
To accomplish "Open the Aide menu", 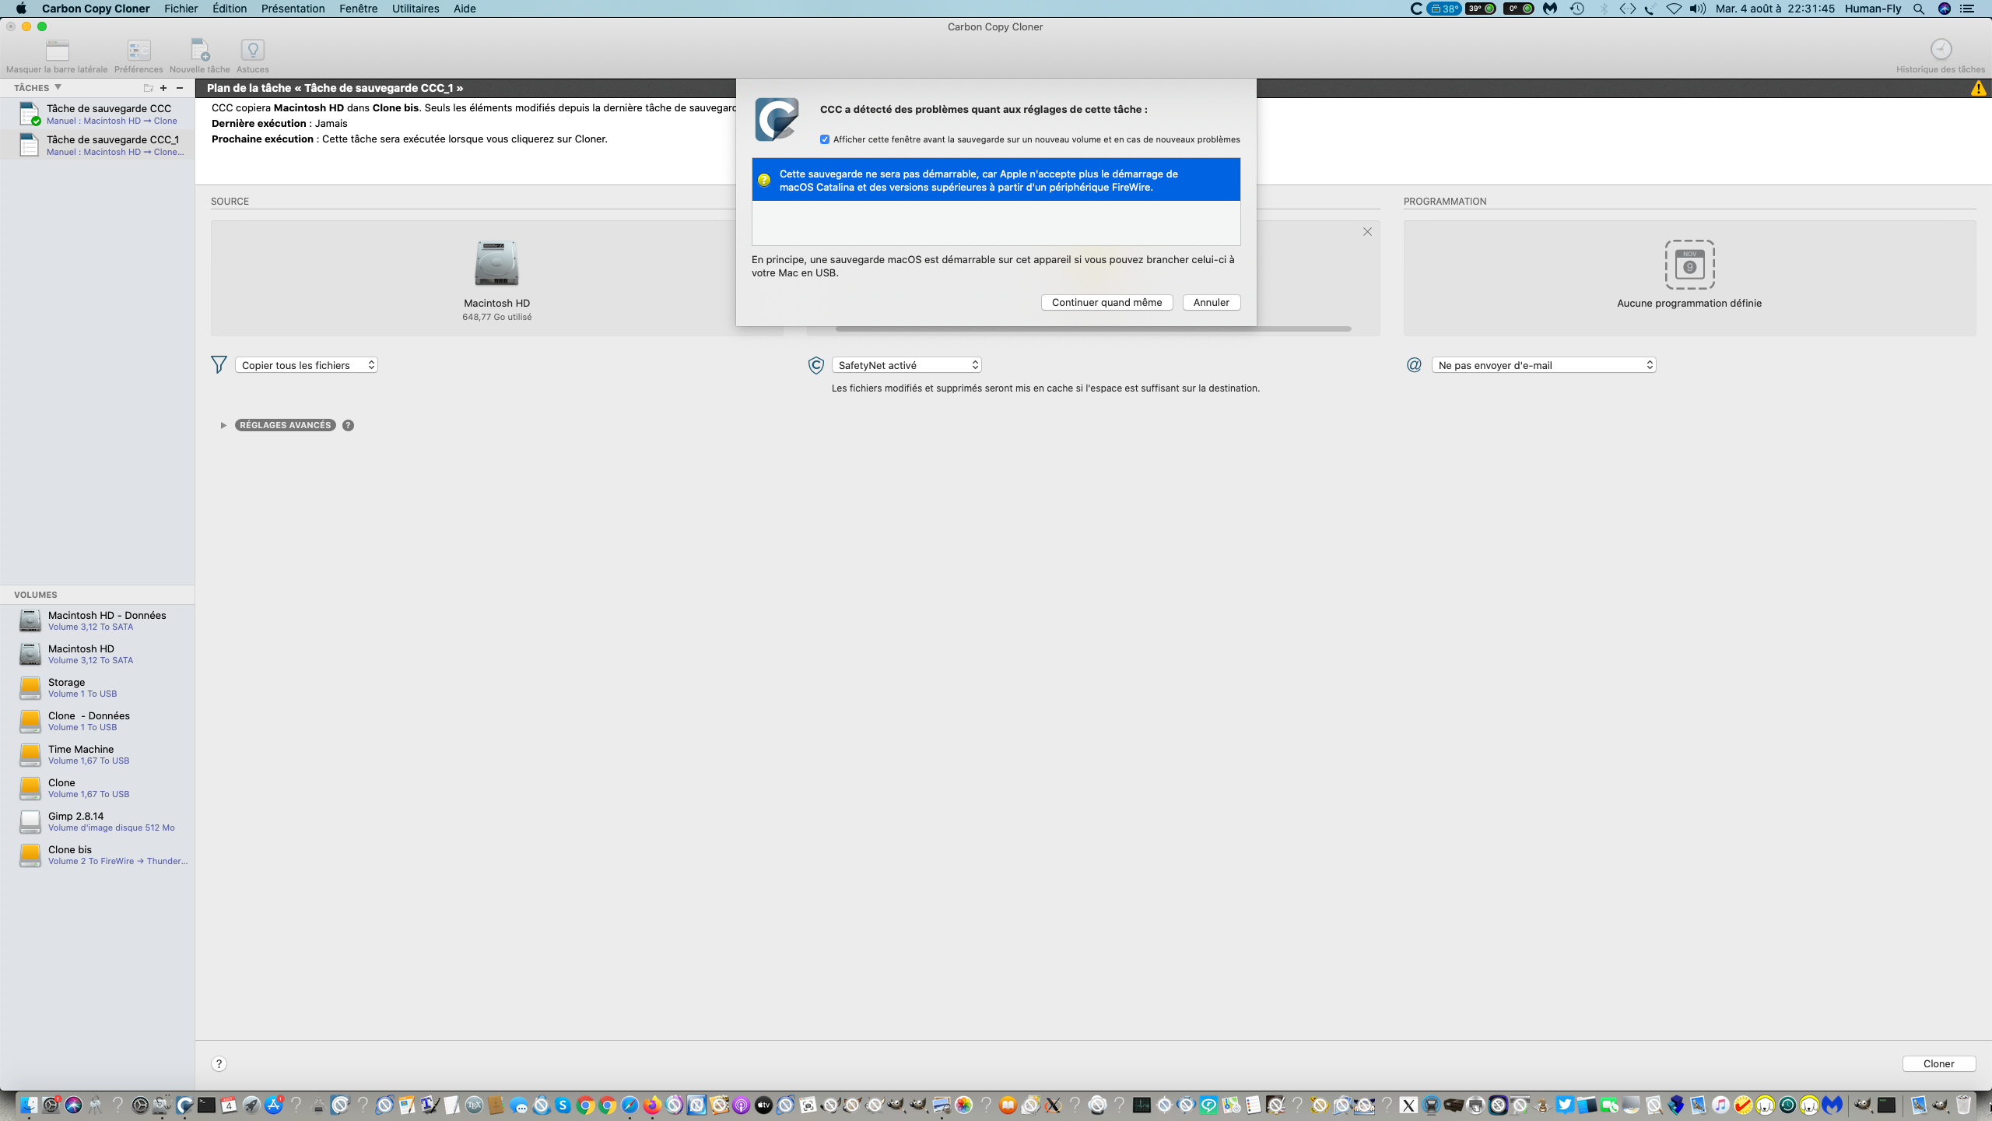I will click(x=465, y=9).
